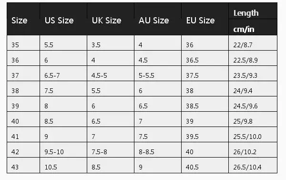The width and height of the screenshot is (286, 180).
Task: Select the size 35 cell
Action: (x=23, y=43)
